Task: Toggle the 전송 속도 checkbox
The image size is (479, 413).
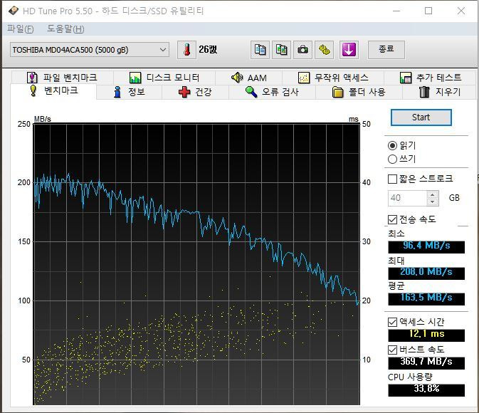Action: (x=392, y=219)
